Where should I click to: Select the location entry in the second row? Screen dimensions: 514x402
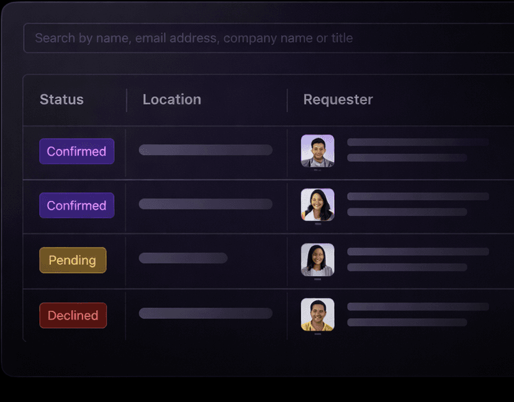[x=205, y=204]
